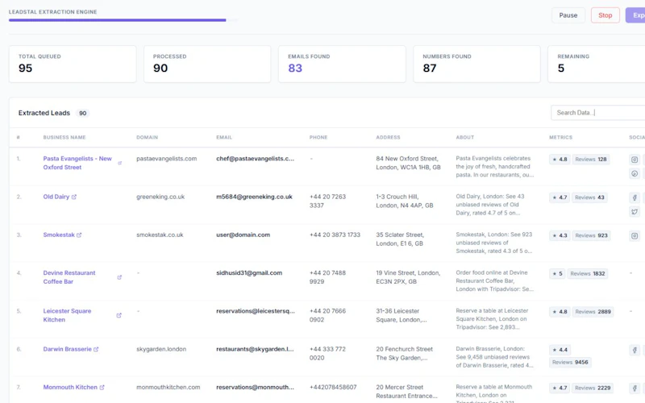Open the WhatsApp icon for Pasta Evangelists
This screenshot has width=645, height=403.
click(x=635, y=173)
